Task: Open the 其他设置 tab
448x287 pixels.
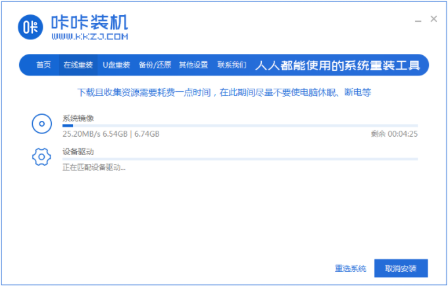Action: [x=193, y=65]
